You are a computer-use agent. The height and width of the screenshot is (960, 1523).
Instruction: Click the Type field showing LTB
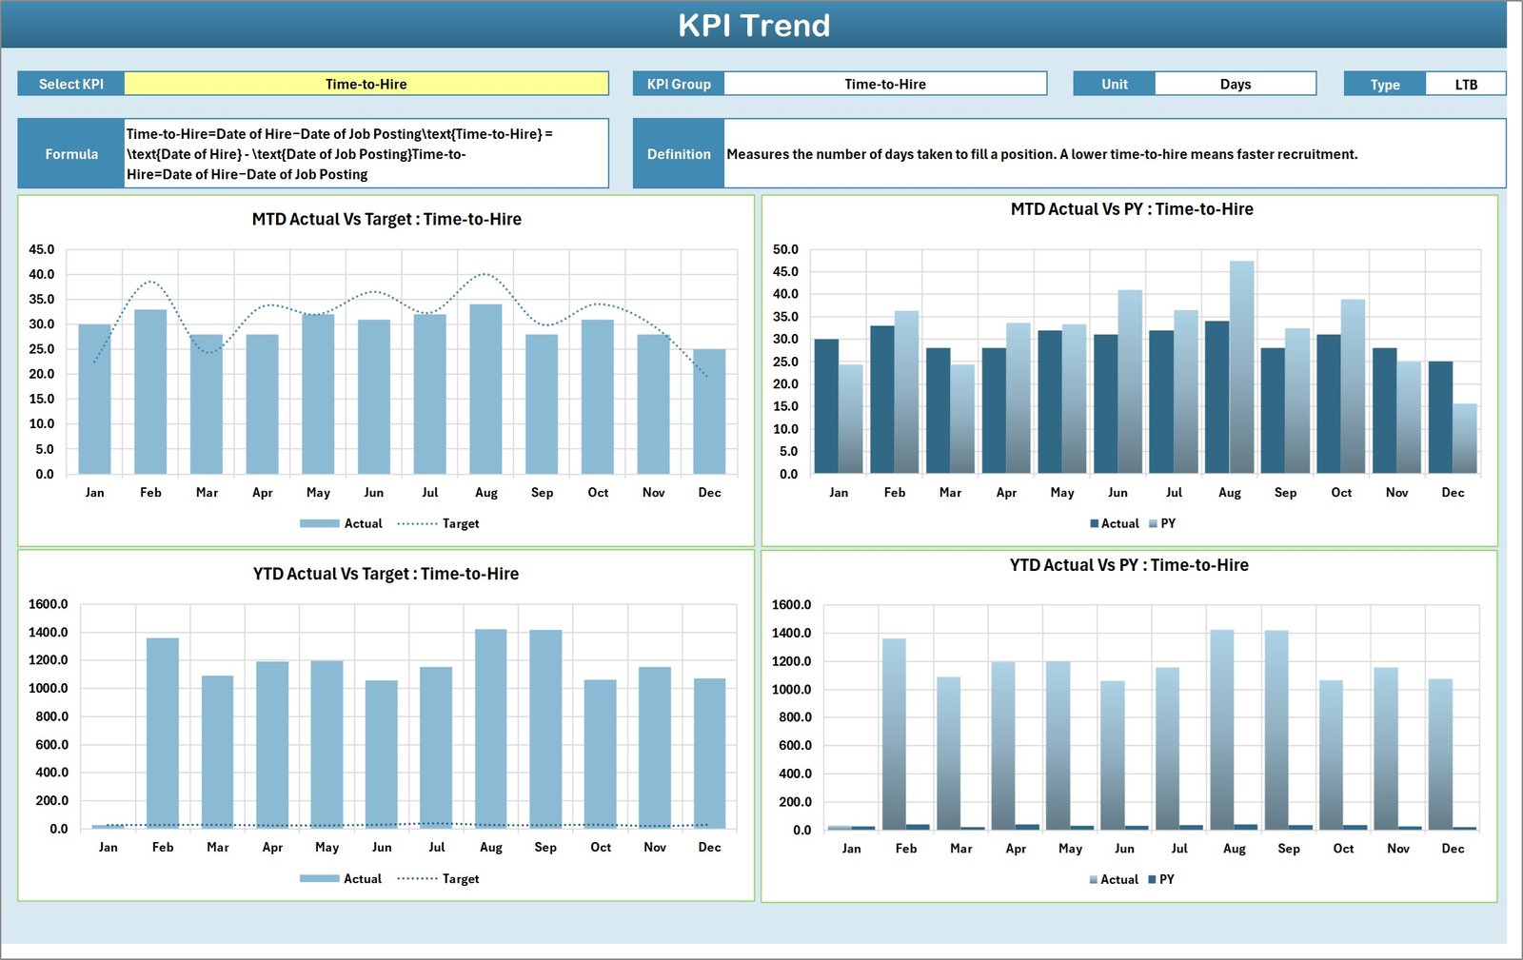coord(1464,84)
